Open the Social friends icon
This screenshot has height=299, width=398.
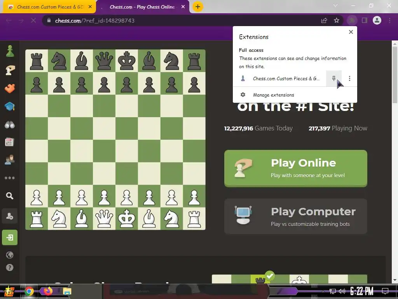[10, 160]
